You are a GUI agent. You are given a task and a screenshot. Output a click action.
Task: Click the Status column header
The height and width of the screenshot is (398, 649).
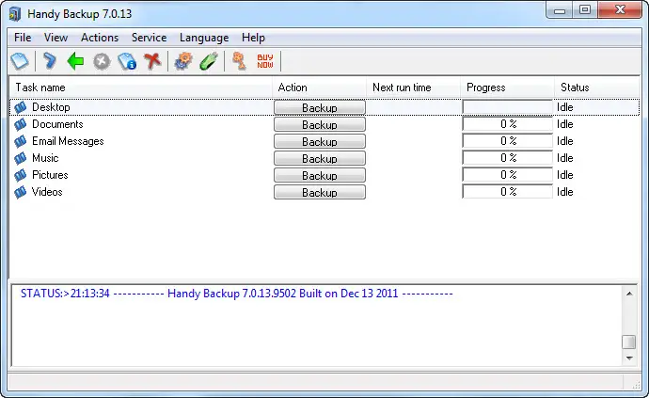597,88
